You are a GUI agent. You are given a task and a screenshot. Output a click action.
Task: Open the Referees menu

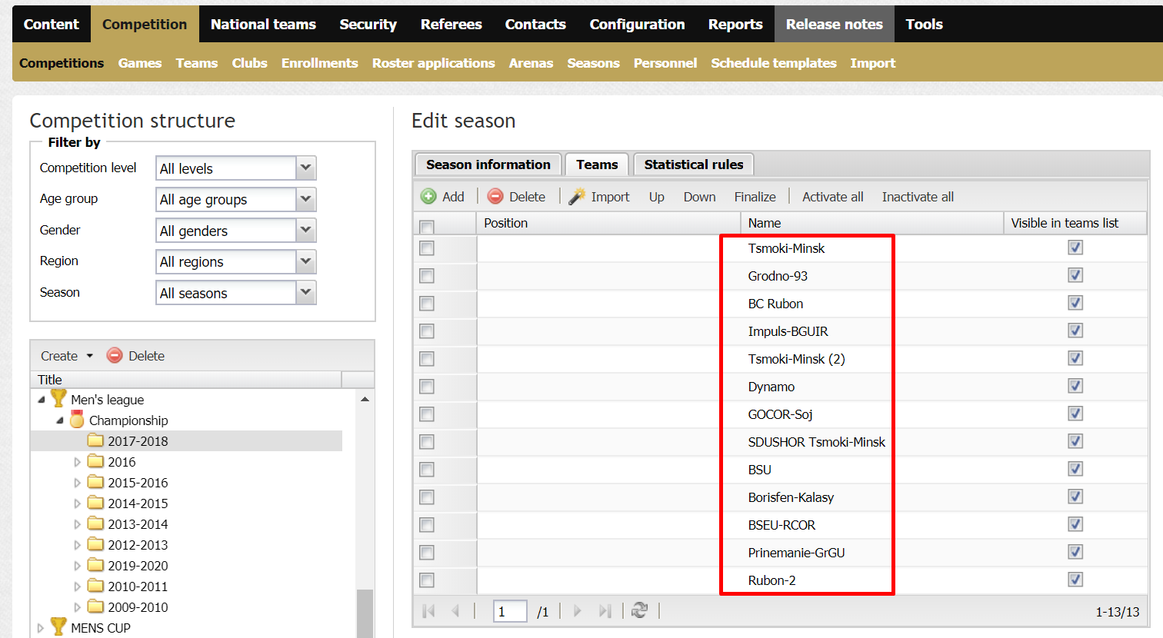[451, 24]
